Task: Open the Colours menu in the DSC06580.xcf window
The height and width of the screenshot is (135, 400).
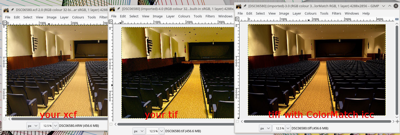Action: click(78, 17)
